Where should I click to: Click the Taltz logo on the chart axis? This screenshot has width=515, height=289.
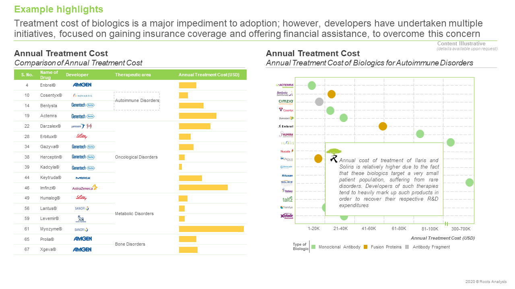tap(288, 199)
